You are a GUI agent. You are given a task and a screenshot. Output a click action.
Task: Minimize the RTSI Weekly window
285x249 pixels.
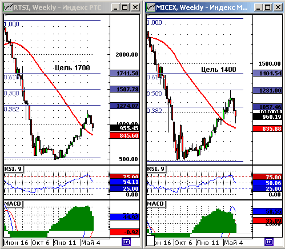115,7
